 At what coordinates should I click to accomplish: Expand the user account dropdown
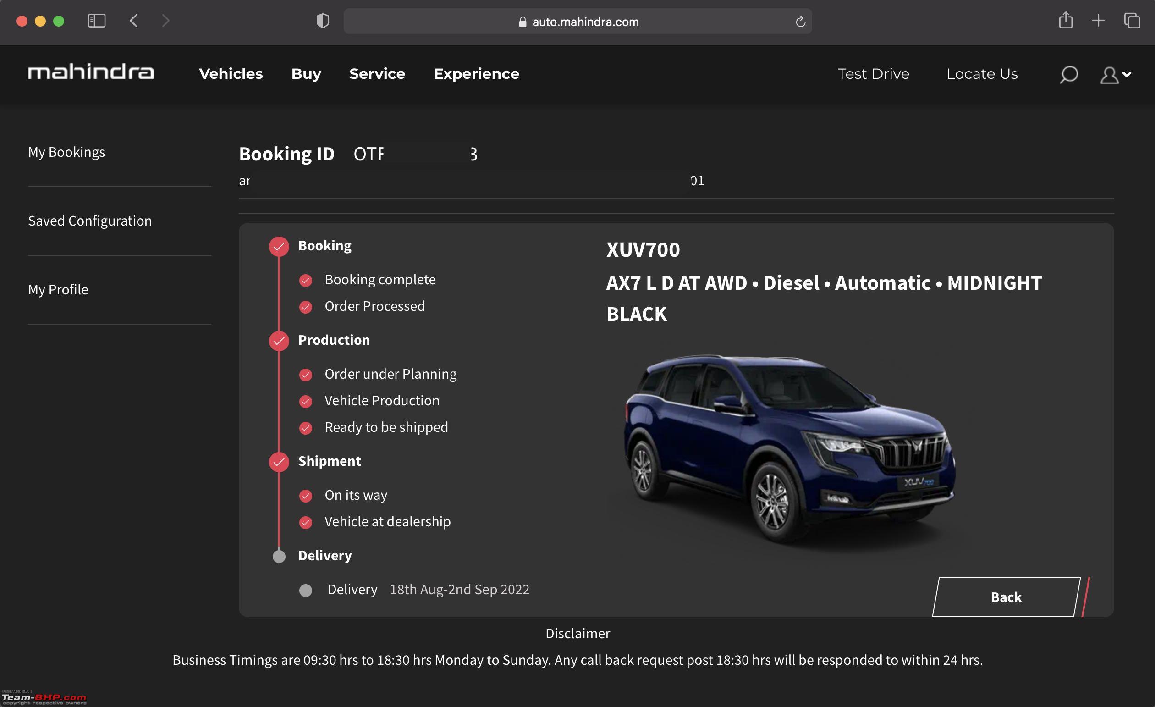[x=1116, y=75]
